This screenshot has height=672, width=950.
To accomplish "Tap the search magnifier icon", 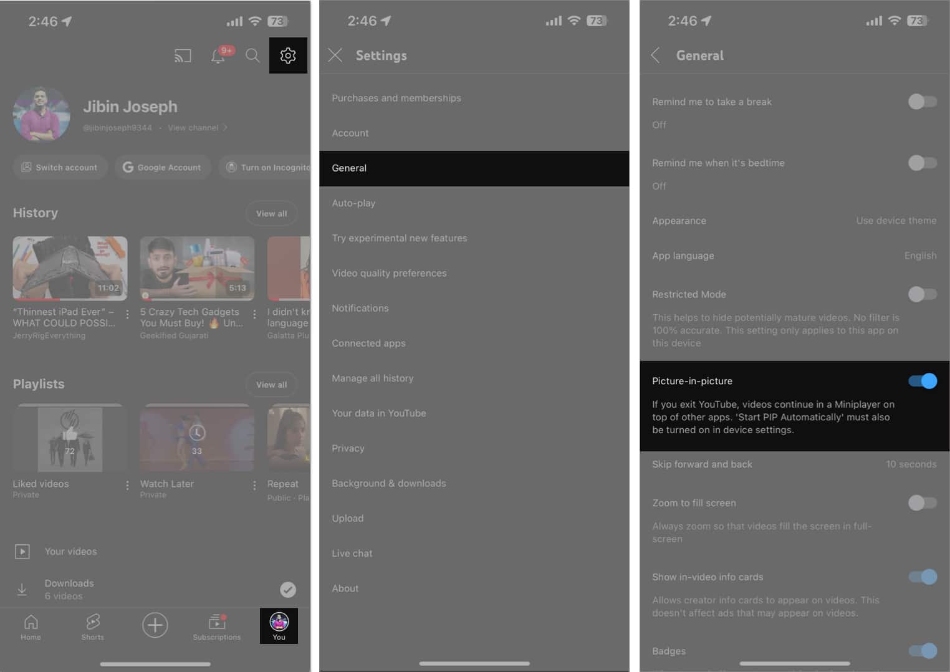I will point(252,56).
